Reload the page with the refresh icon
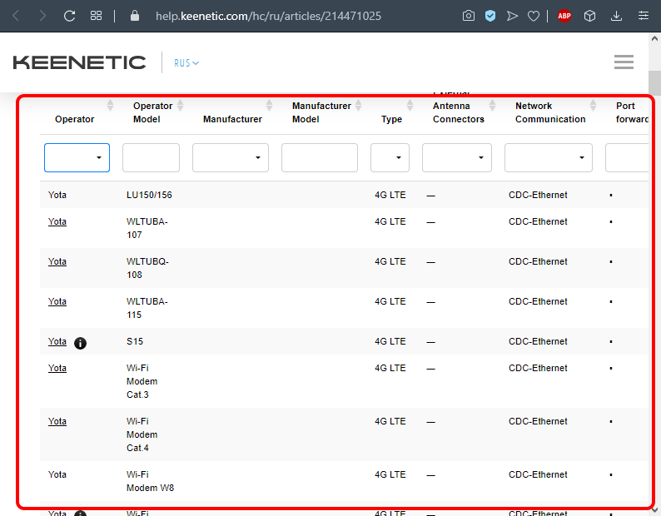This screenshot has width=661, height=516. pos(70,16)
